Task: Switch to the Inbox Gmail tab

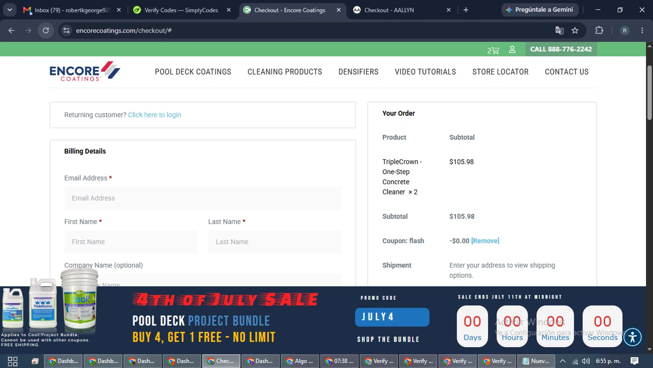Action: (72, 10)
